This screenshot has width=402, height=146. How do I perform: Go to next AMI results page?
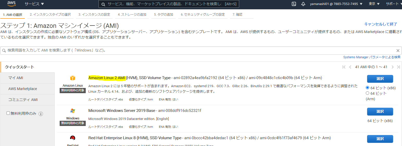pyautogui.click(x=392, y=67)
